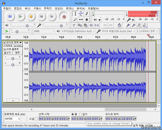The image size is (162, 130).
Task: Open the stereo input channels dropdown
Action: pyautogui.click(x=147, y=31)
